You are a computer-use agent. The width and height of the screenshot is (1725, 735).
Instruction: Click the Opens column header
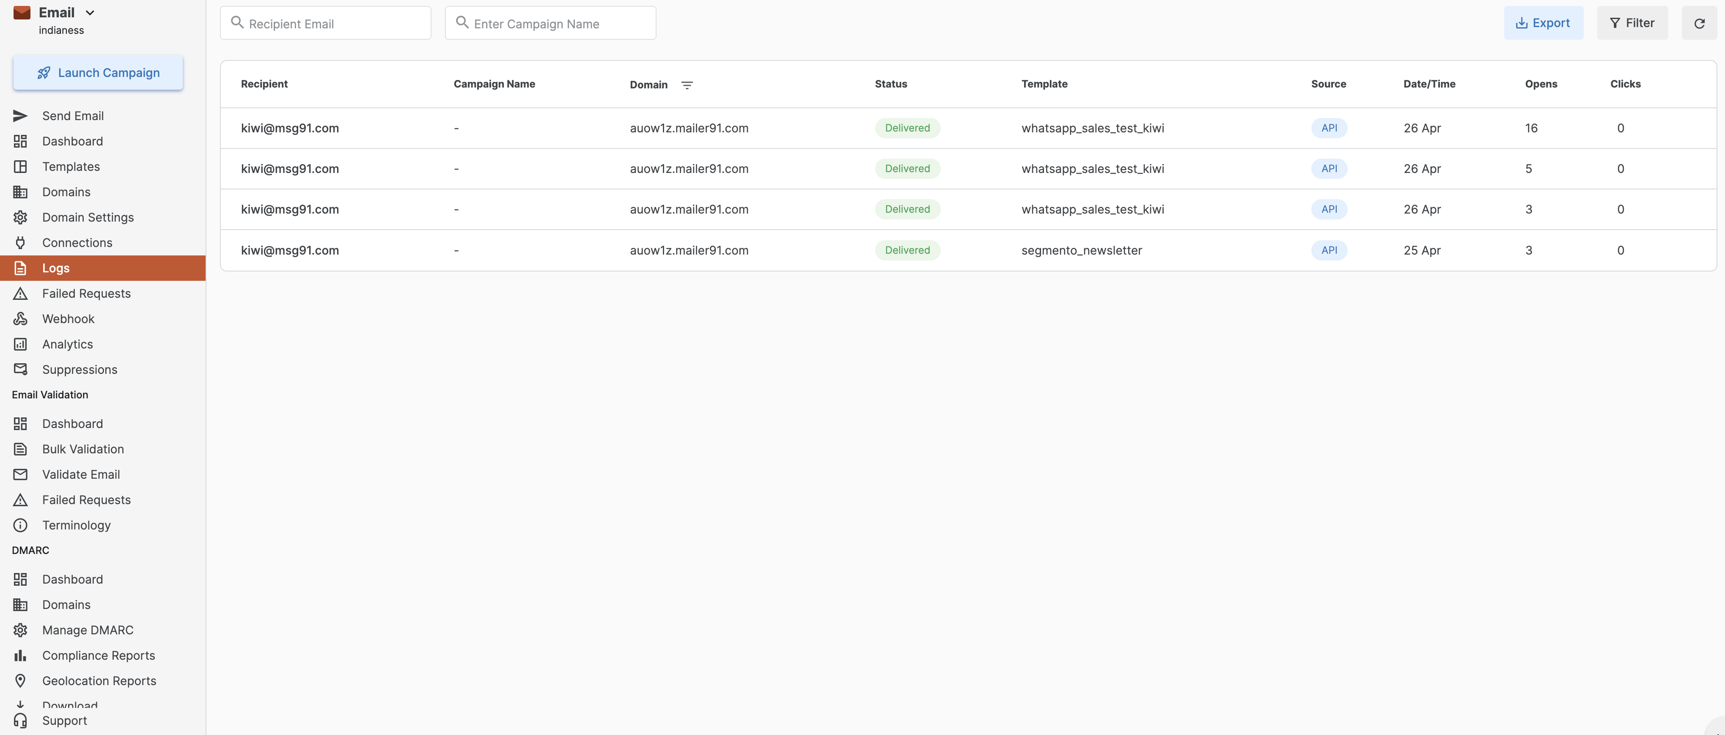click(1541, 84)
